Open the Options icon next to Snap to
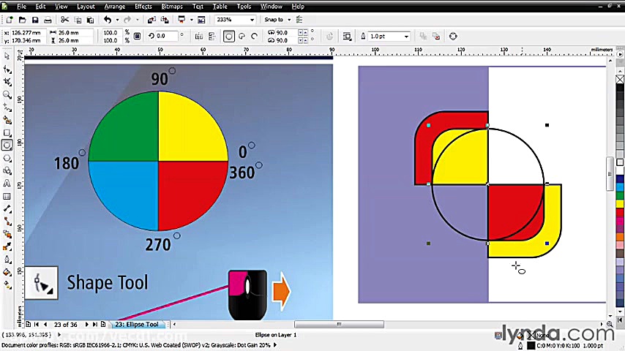625x351 pixels. pos(299,20)
